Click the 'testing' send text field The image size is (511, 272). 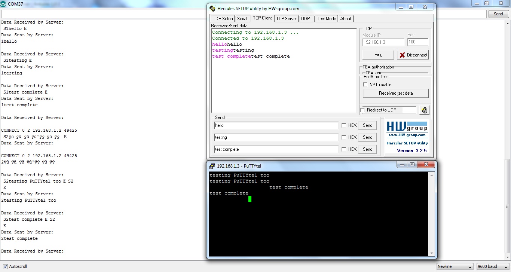pos(276,137)
